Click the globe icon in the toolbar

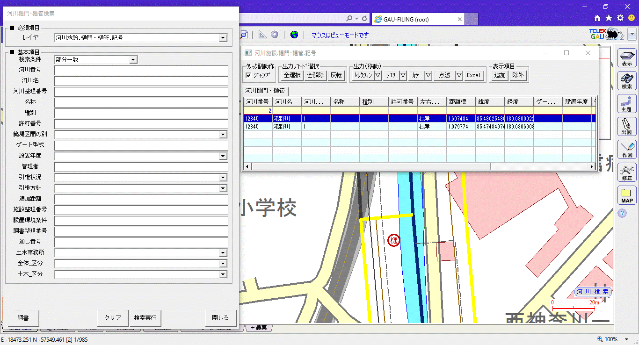tap(294, 35)
